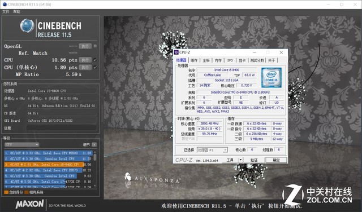Toggle the OpenGL test checkbox

point(95,46)
